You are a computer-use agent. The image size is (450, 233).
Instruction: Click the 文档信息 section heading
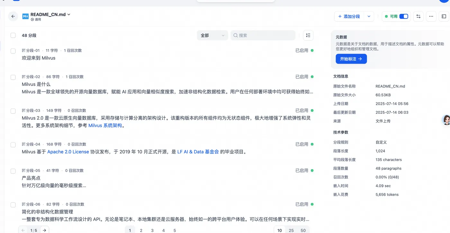tap(341, 76)
